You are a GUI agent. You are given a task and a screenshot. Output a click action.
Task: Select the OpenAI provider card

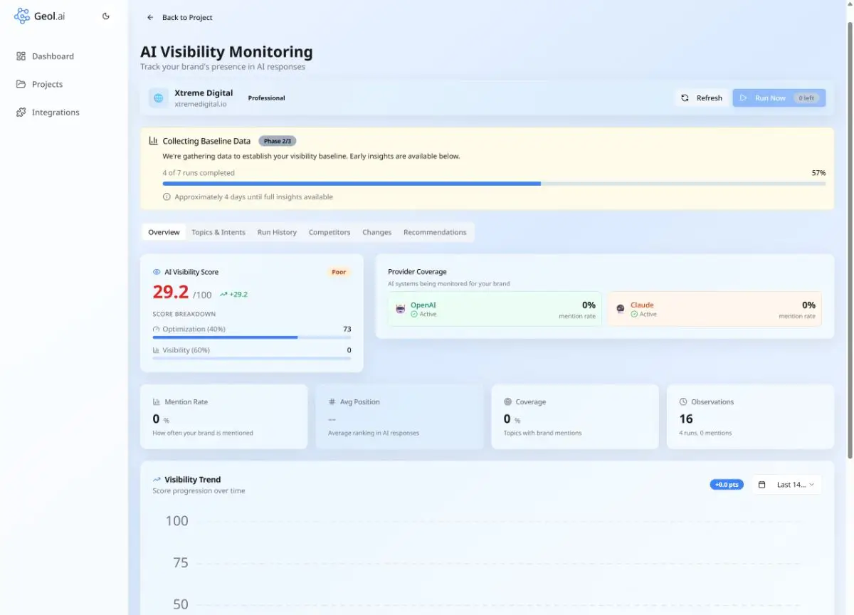coord(495,309)
